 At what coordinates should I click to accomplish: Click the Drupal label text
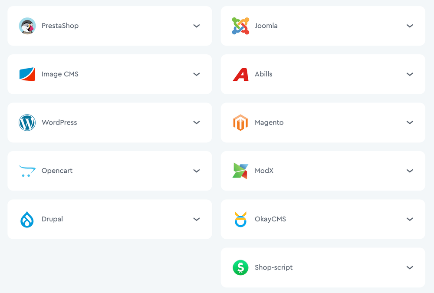click(x=52, y=219)
